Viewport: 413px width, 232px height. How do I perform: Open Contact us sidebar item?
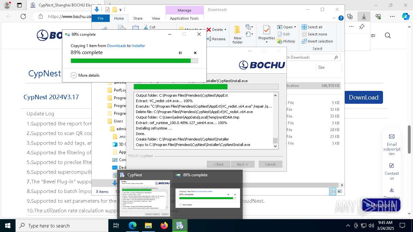click(392, 171)
